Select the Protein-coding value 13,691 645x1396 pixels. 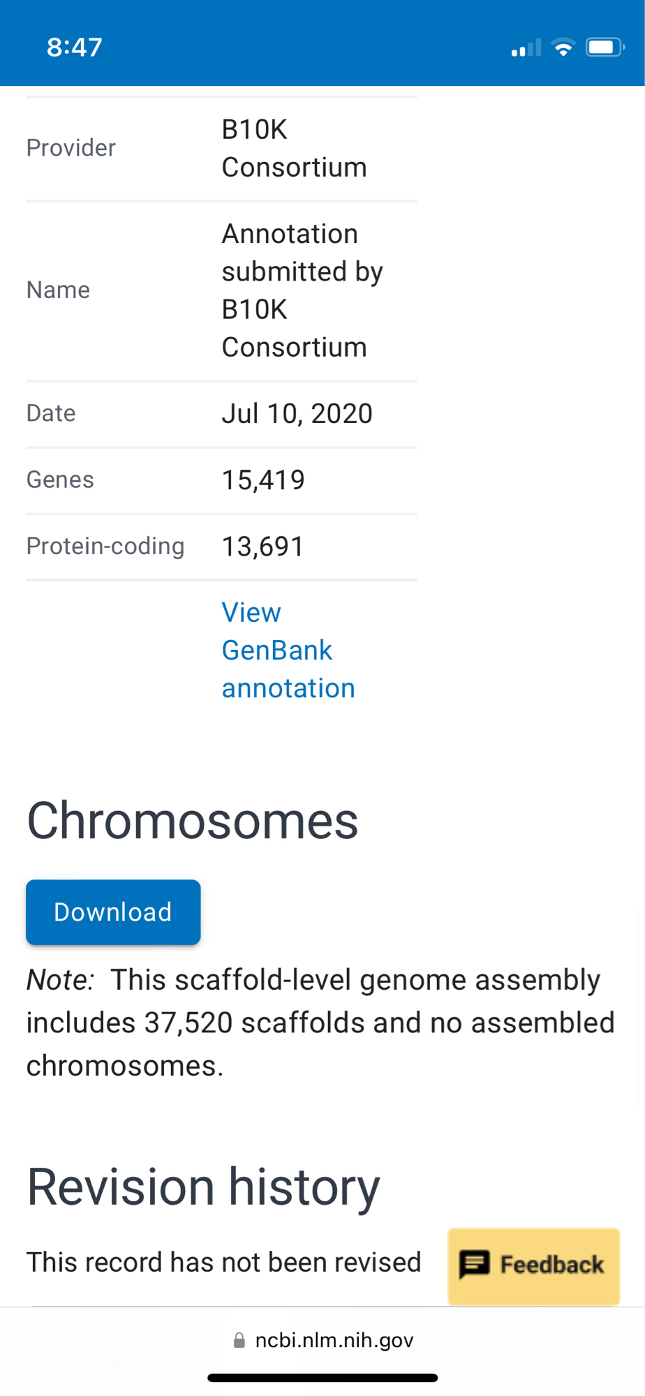click(x=263, y=547)
